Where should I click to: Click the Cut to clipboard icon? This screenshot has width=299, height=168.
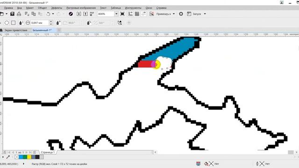(27, 14)
